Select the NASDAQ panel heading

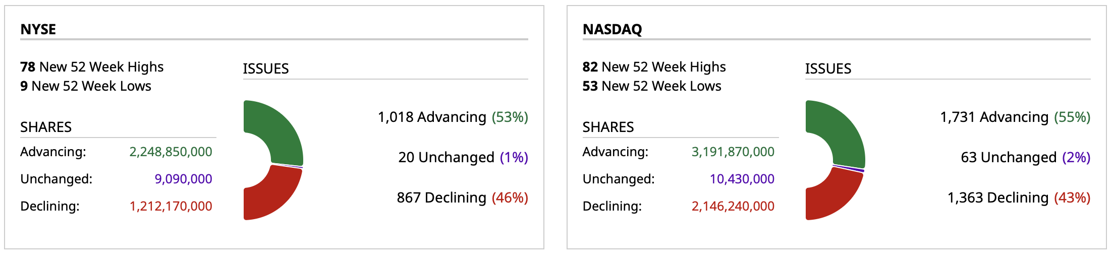point(612,29)
